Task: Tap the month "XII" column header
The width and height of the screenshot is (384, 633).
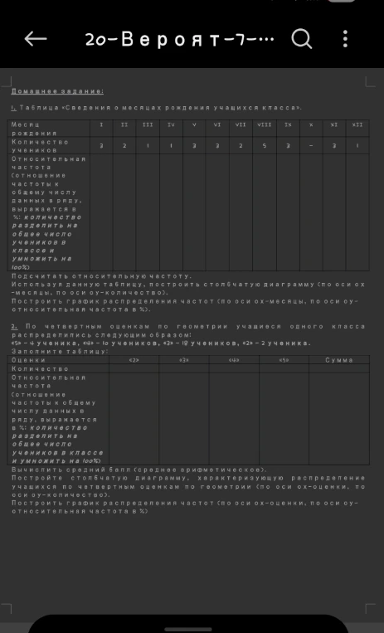Action: pyautogui.click(x=357, y=124)
